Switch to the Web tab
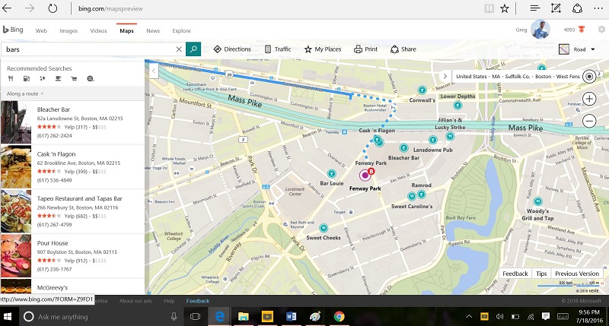The width and height of the screenshot is (609, 326). (x=41, y=30)
